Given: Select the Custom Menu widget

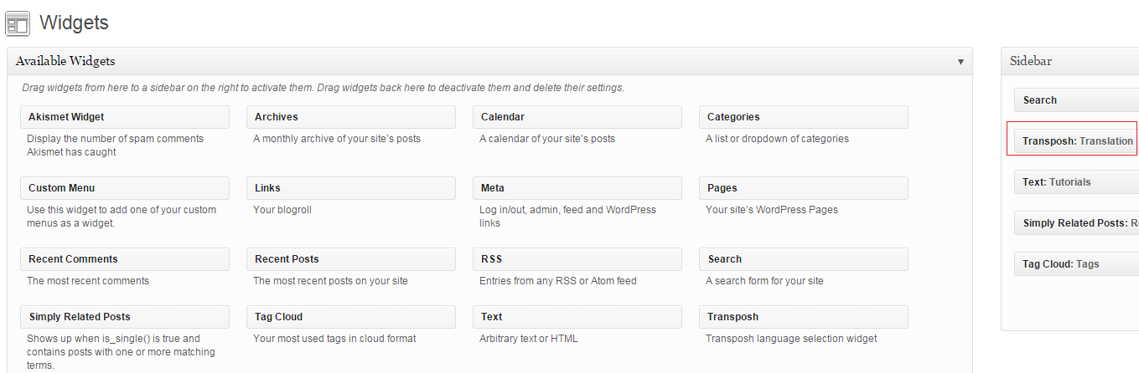Looking at the screenshot, I should [x=125, y=188].
